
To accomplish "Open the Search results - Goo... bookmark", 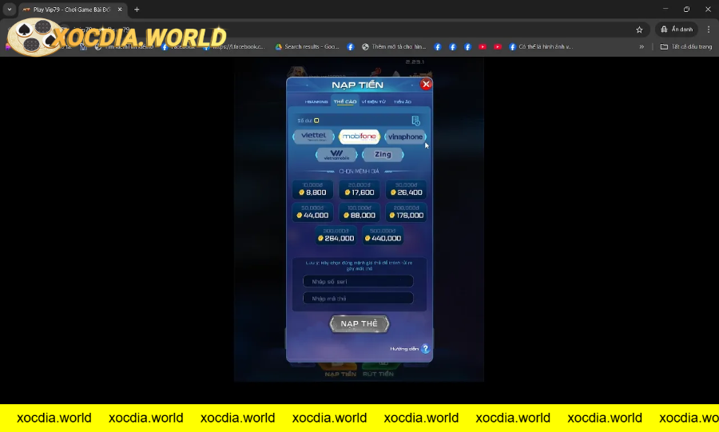I will point(307,47).
